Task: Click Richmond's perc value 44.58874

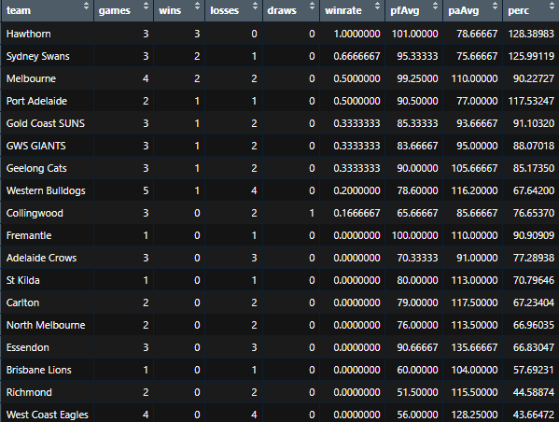Action: (533, 392)
